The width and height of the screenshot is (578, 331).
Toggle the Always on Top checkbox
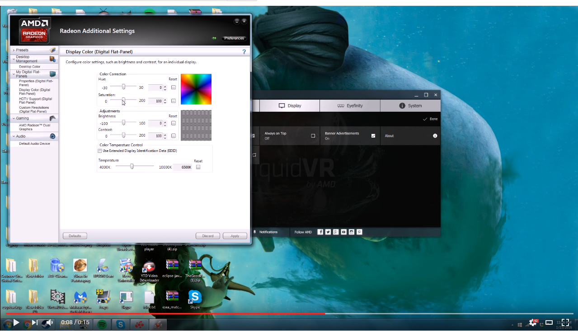coord(313,136)
